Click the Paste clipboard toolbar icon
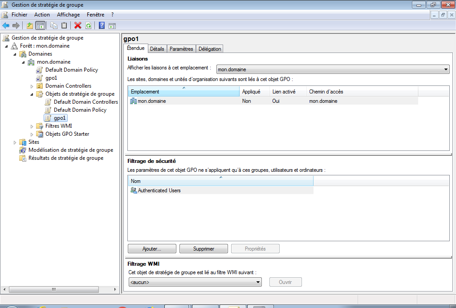 point(64,25)
